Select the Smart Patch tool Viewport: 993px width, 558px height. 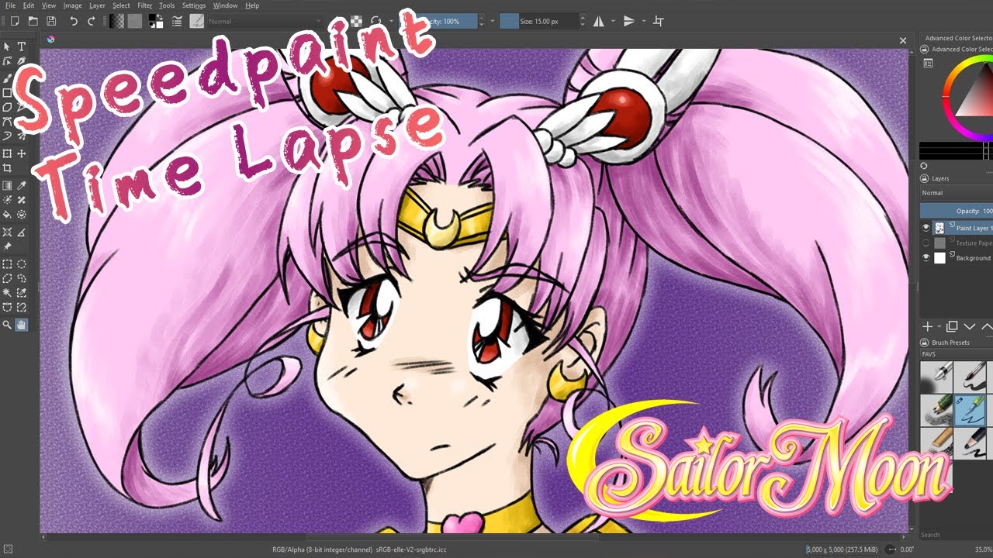pyautogui.click(x=22, y=200)
